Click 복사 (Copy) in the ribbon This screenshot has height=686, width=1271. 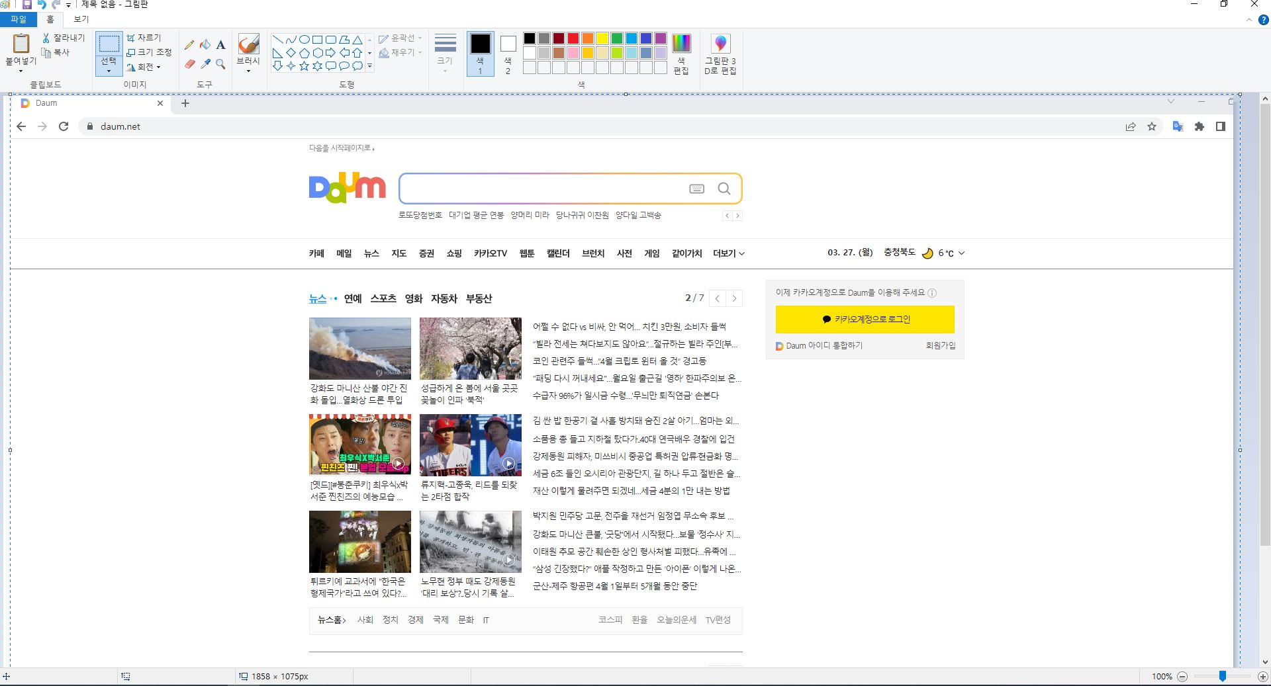tap(56, 52)
